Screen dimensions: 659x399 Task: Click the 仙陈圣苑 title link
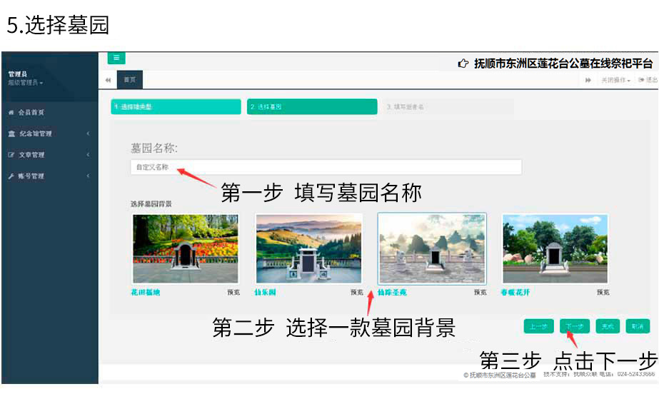(392, 293)
